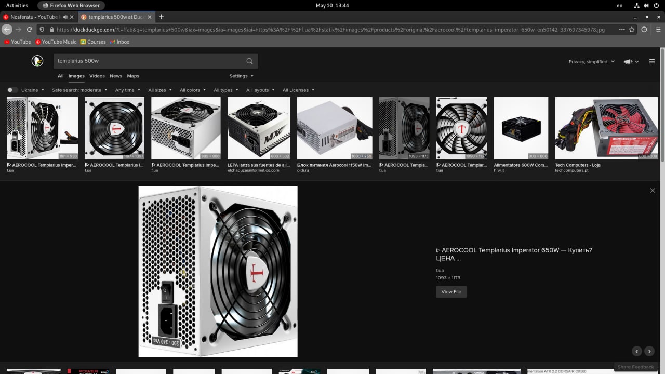The image size is (665, 374).
Task: Bookmark this page with the star icon
Action: tap(632, 30)
